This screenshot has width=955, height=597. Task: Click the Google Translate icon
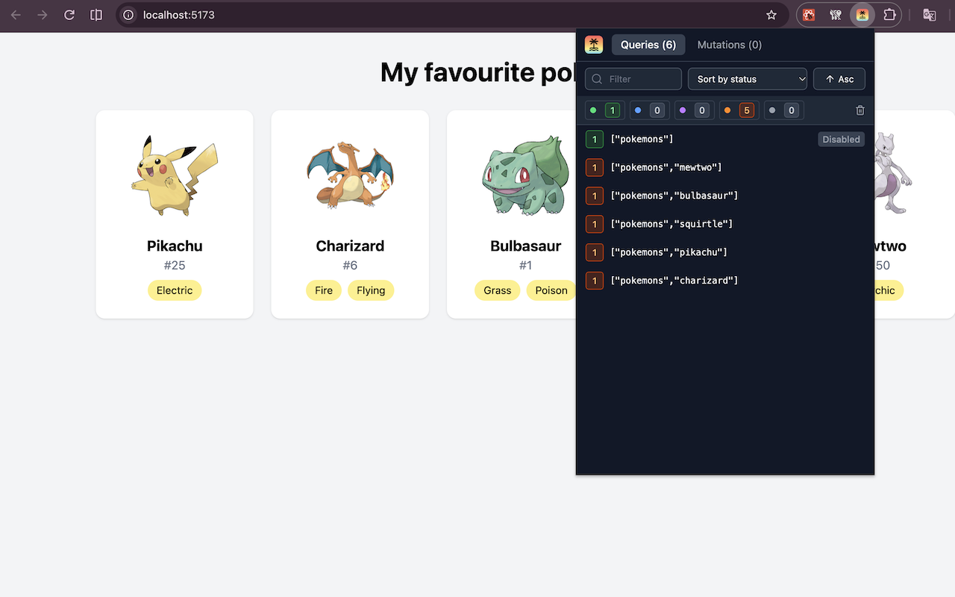[930, 15]
